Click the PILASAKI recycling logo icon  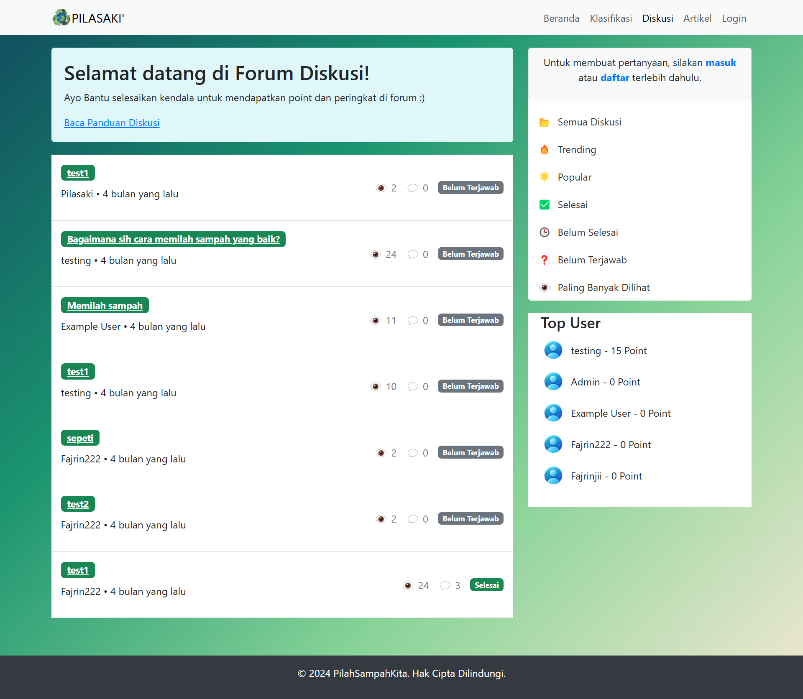pos(61,18)
